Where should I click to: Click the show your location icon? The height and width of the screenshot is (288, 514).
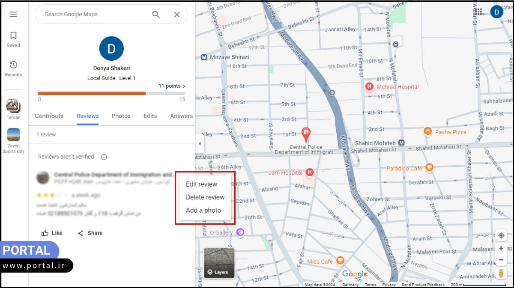tap(501, 235)
